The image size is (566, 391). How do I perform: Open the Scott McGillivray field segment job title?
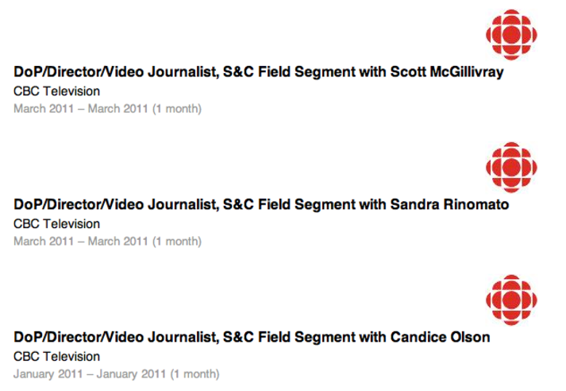[259, 72]
